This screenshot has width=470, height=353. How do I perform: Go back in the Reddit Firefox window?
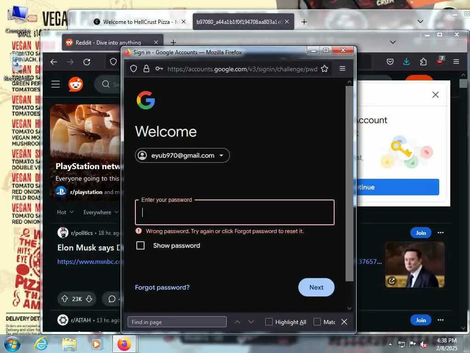click(54, 62)
